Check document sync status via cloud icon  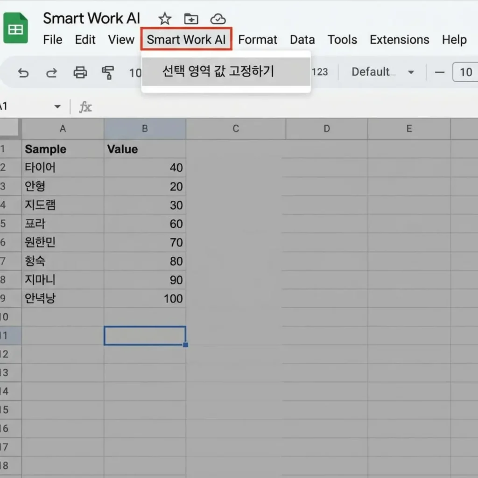[218, 19]
